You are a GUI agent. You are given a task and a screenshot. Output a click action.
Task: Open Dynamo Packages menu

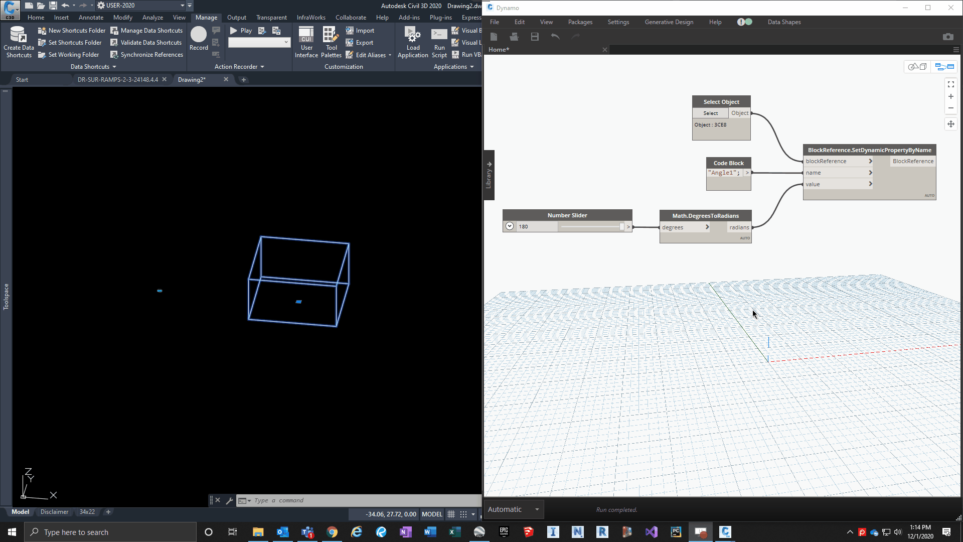click(580, 22)
